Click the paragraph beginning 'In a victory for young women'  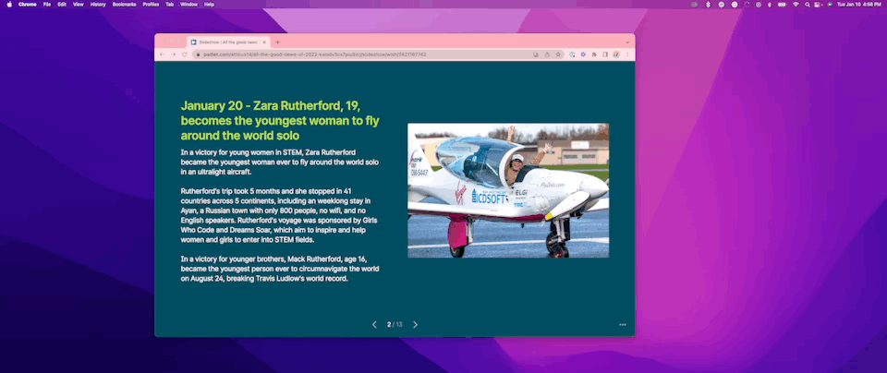(x=280, y=162)
